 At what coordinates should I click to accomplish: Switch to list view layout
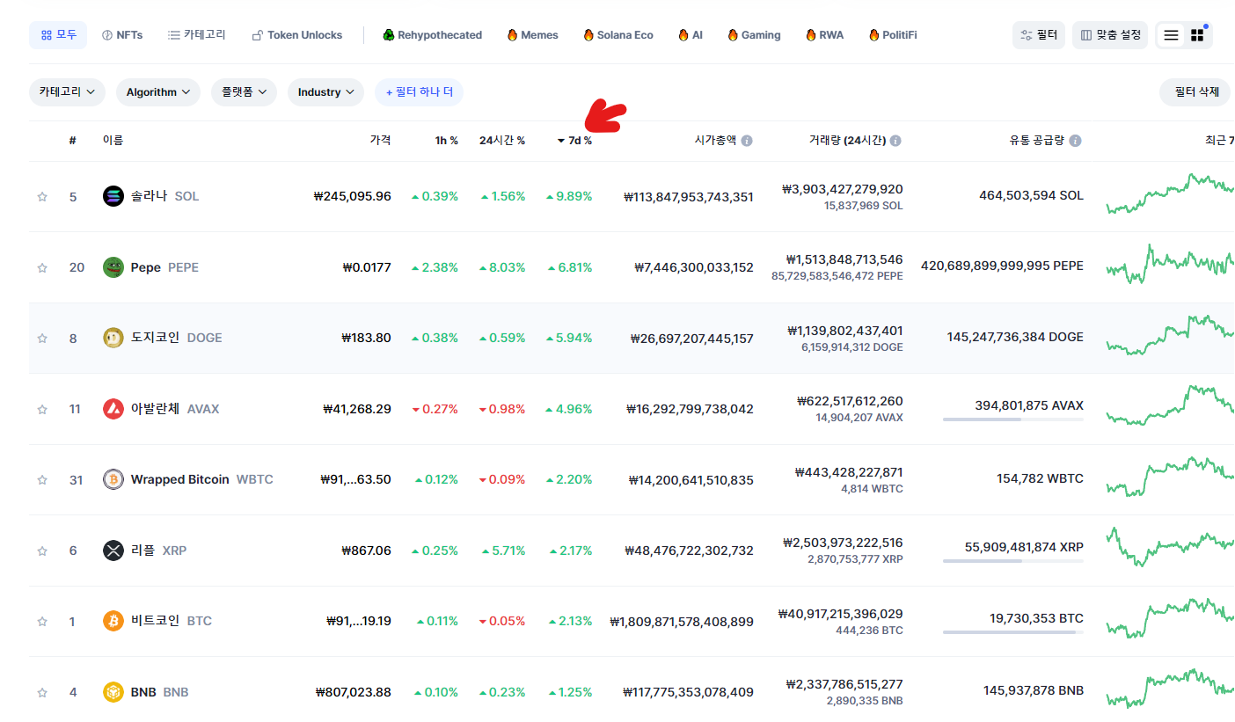click(1171, 35)
